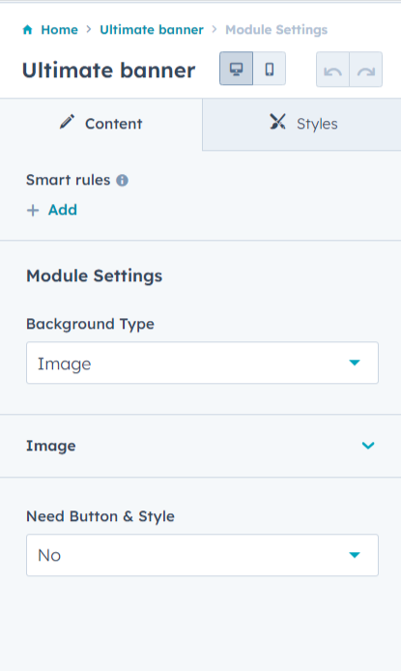Switch to desktop preview icon
Viewport: 401px width, 671px height.
coord(237,69)
